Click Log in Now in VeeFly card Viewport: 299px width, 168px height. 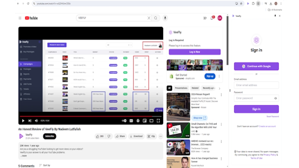click(x=195, y=52)
